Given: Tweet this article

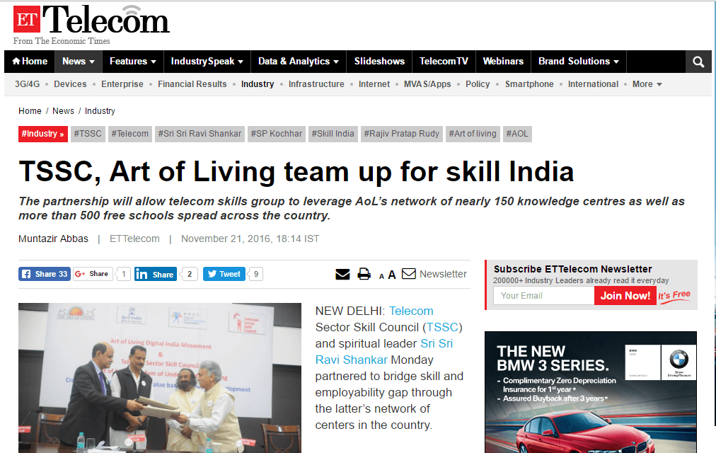Looking at the screenshot, I should tap(224, 274).
